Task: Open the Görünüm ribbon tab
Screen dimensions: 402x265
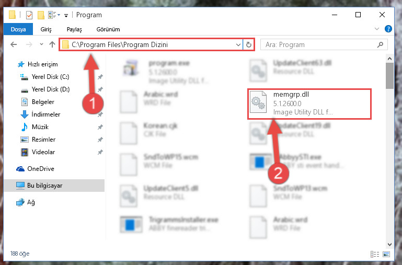Action: coord(108,29)
